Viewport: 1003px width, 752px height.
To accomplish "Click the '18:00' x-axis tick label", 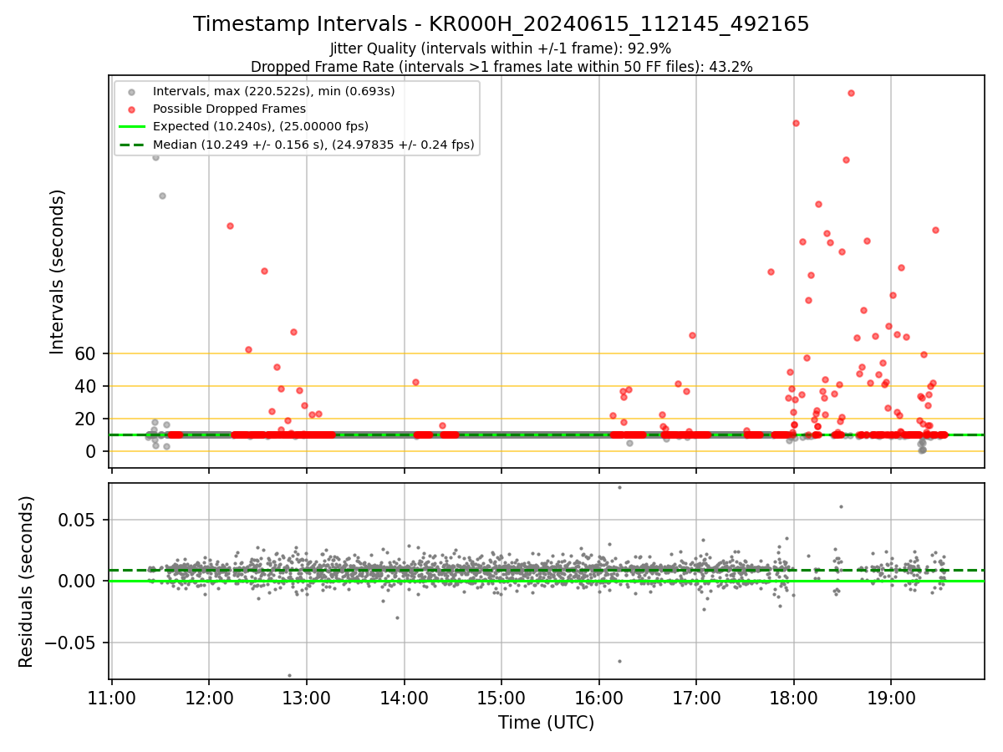I will (x=793, y=698).
